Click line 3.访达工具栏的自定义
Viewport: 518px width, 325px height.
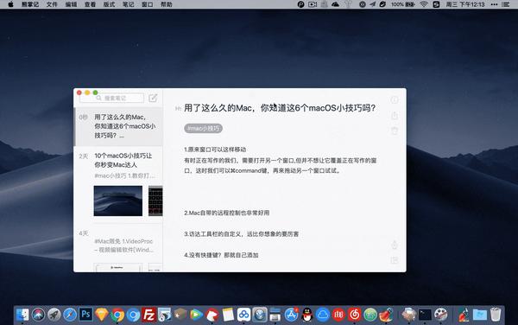pos(241,234)
